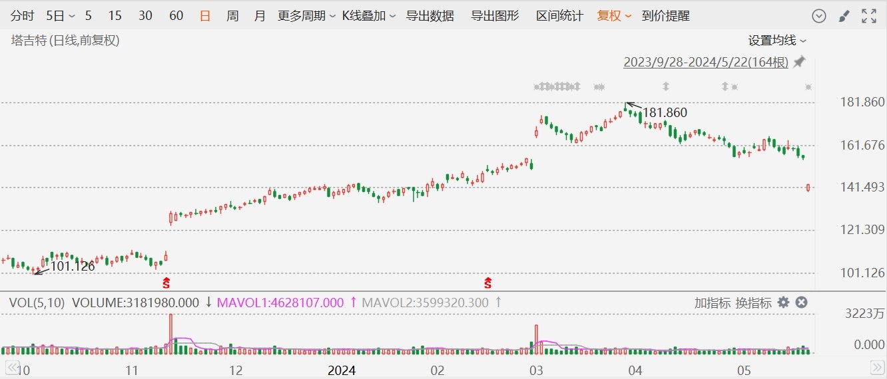Click the 导出数据 export data button
Screen dimensions: 887x379
point(430,16)
